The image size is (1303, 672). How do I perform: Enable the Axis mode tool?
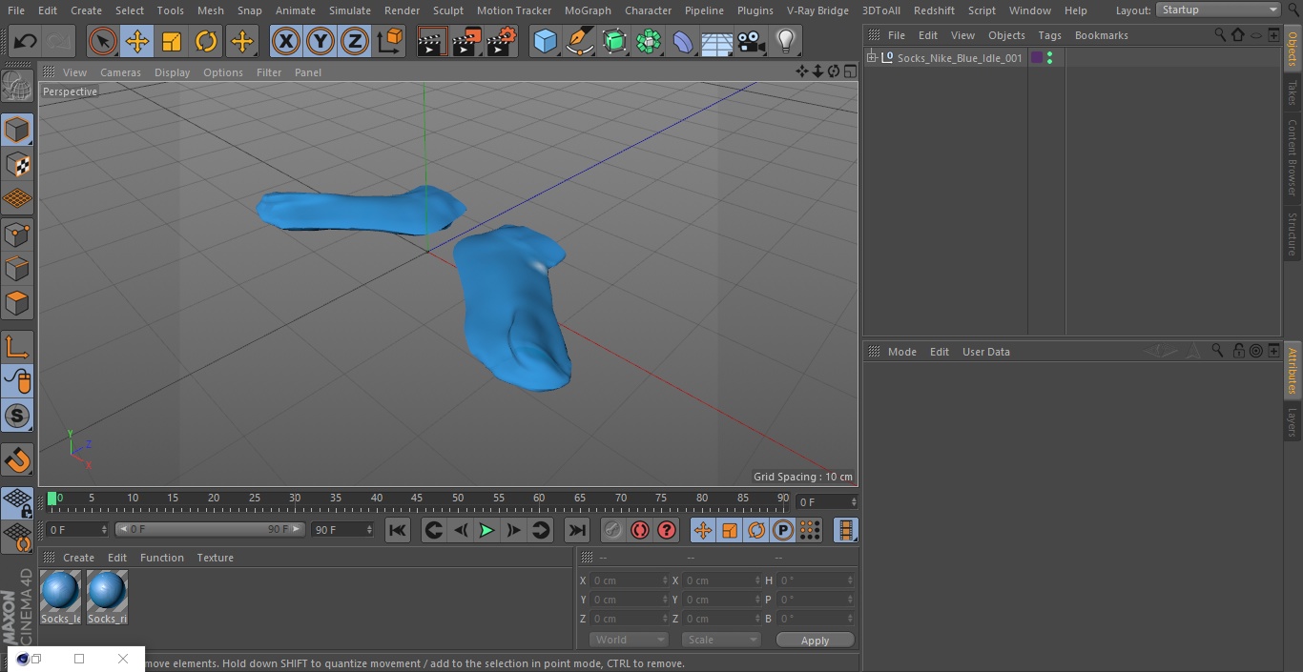coord(17,347)
